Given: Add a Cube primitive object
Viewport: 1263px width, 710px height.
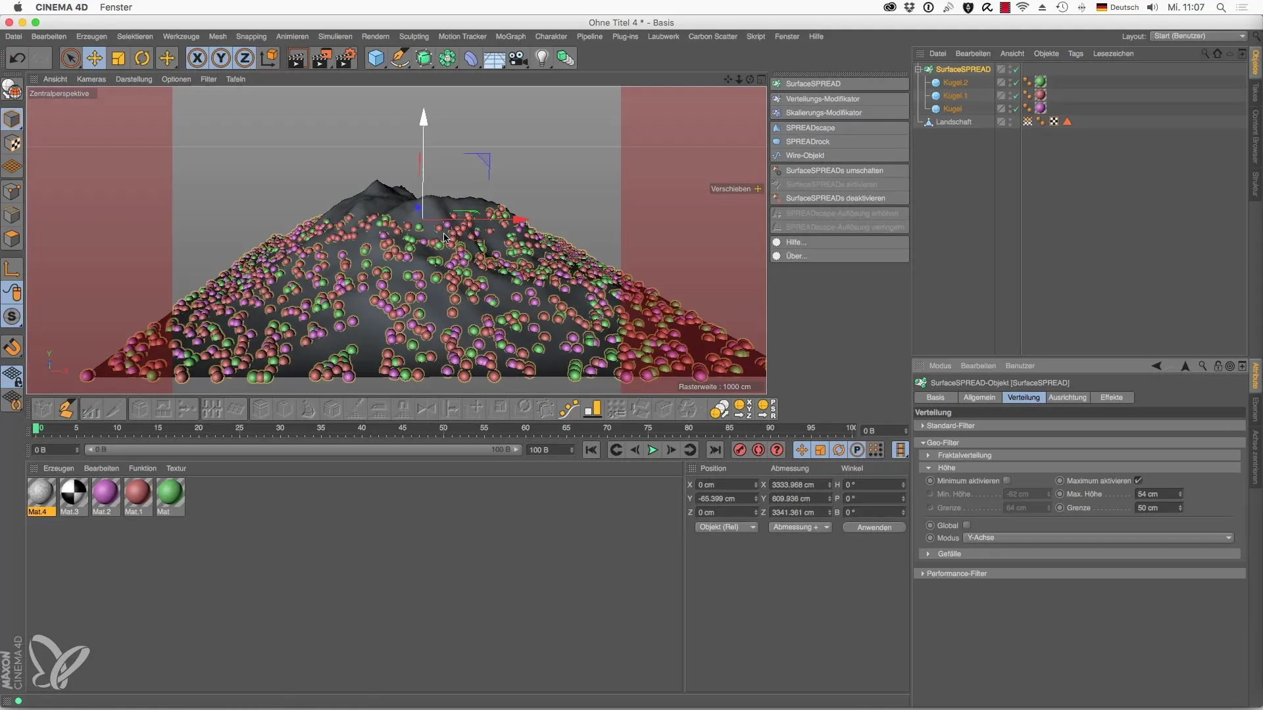Looking at the screenshot, I should (376, 59).
